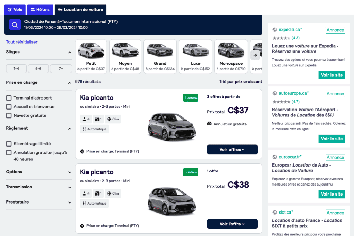Click Voir le site on the autoeurope.ca ad
The height and width of the screenshot is (236, 354).
[x=332, y=139]
